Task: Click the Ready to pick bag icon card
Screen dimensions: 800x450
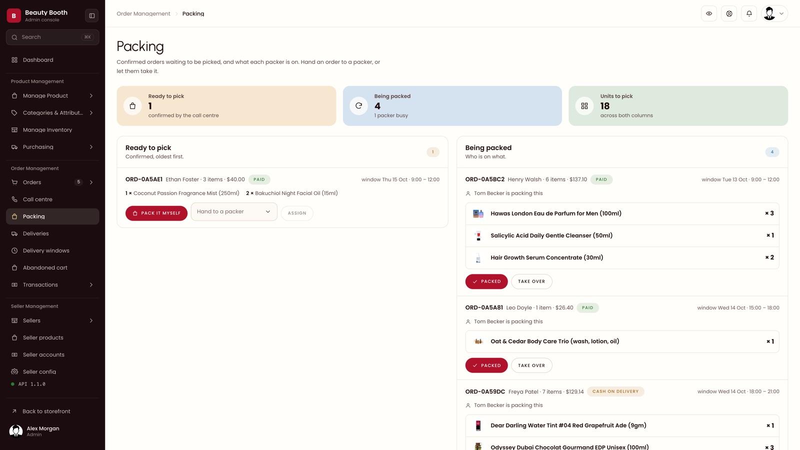Action: (132, 106)
